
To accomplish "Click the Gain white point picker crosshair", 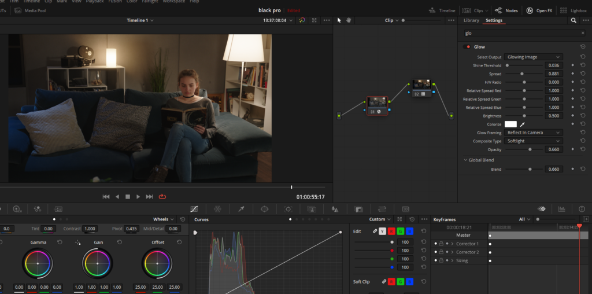I will (x=78, y=242).
